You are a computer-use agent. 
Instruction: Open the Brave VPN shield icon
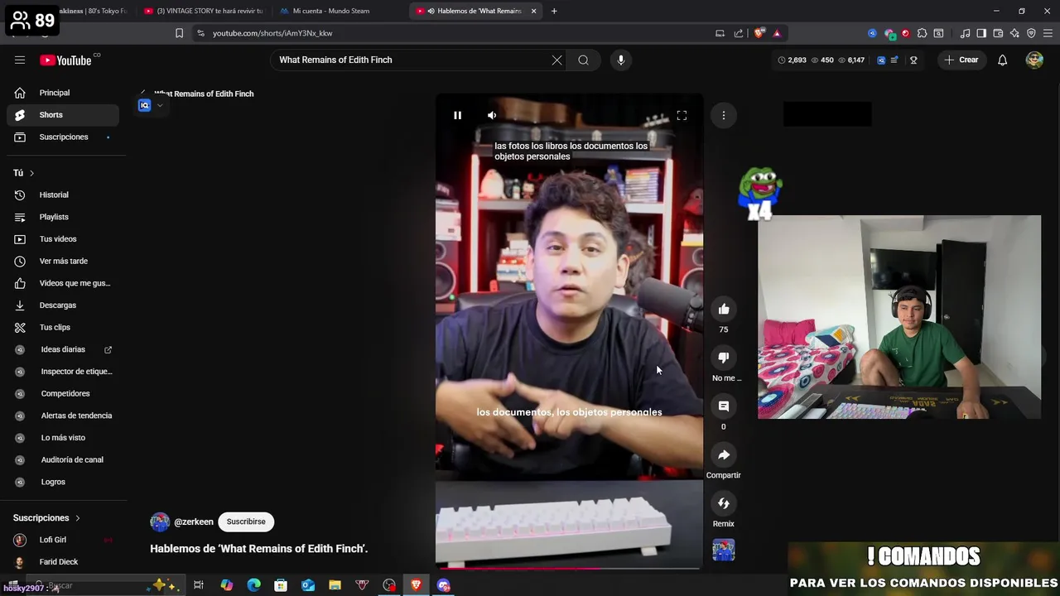tap(1031, 33)
